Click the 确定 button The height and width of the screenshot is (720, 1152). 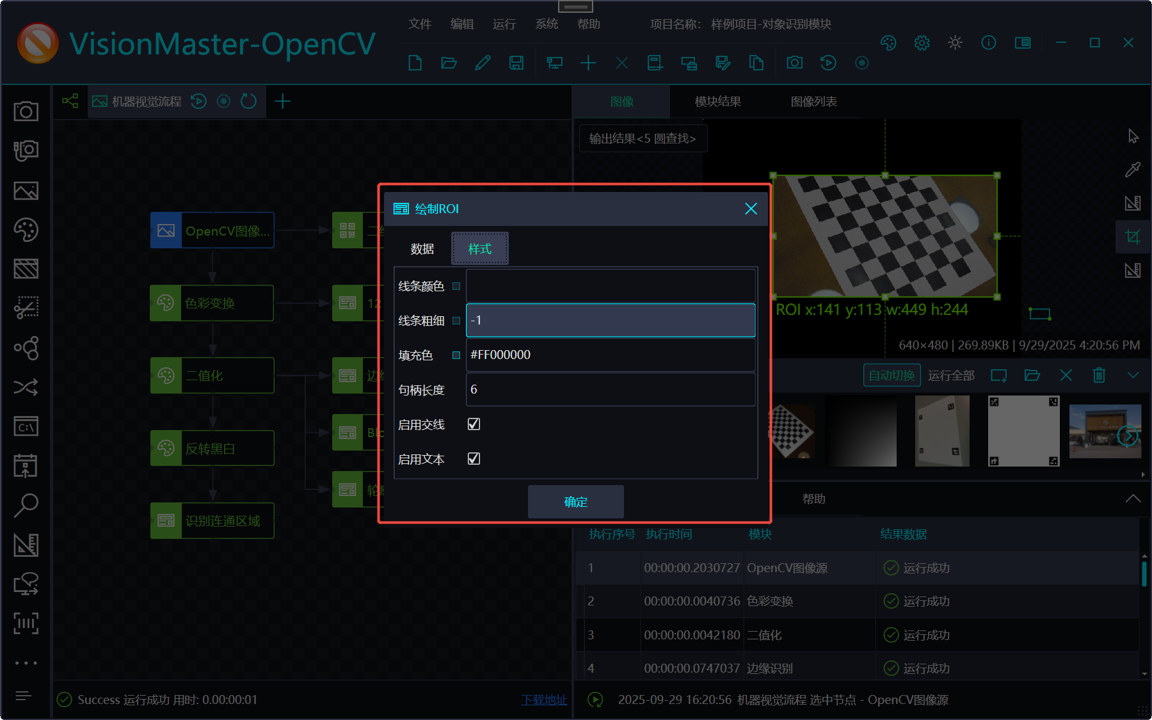coord(576,502)
